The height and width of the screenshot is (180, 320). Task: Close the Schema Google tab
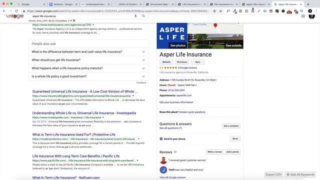point(76,4)
